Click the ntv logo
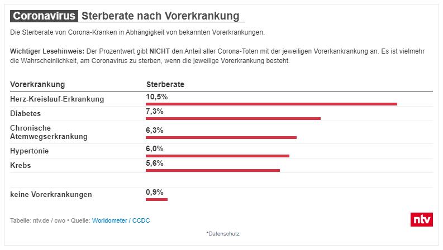Image resolution: width=443 pixels, height=250 pixels. point(421,219)
